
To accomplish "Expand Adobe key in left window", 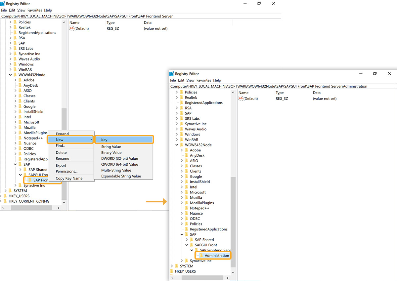I will [15, 80].
